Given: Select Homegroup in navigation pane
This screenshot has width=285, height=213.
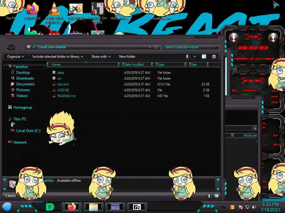Looking at the screenshot, I should point(23,107).
